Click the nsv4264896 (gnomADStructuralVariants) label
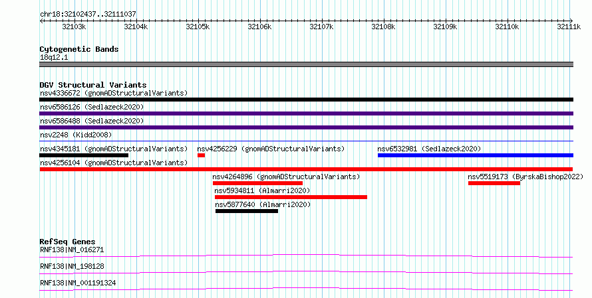This screenshot has height=298, width=592. pos(286,177)
